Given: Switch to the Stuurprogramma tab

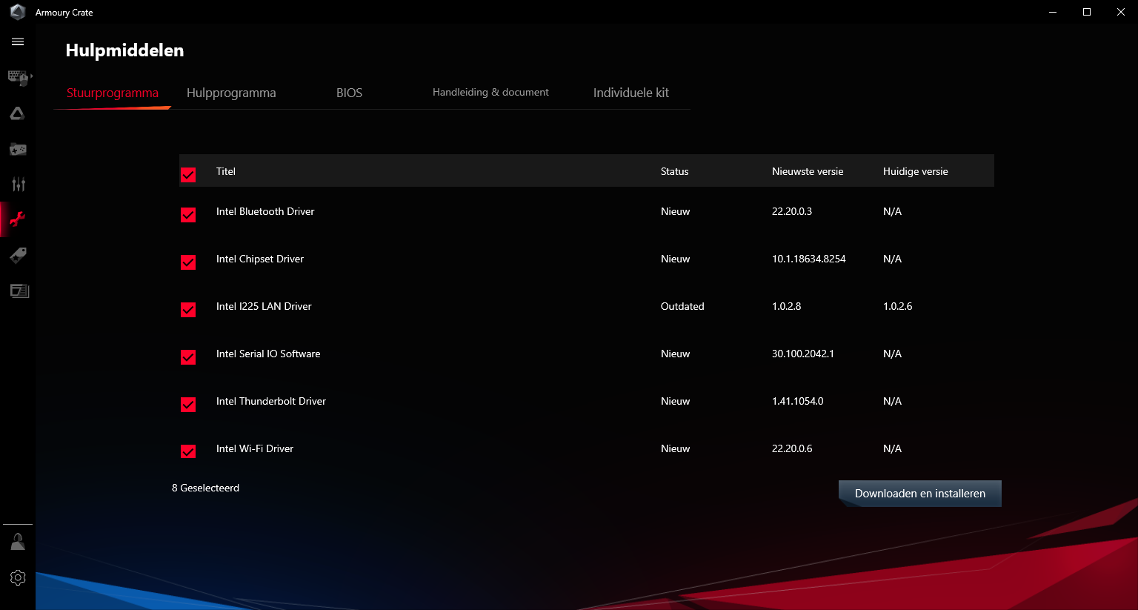Looking at the screenshot, I should point(113,93).
